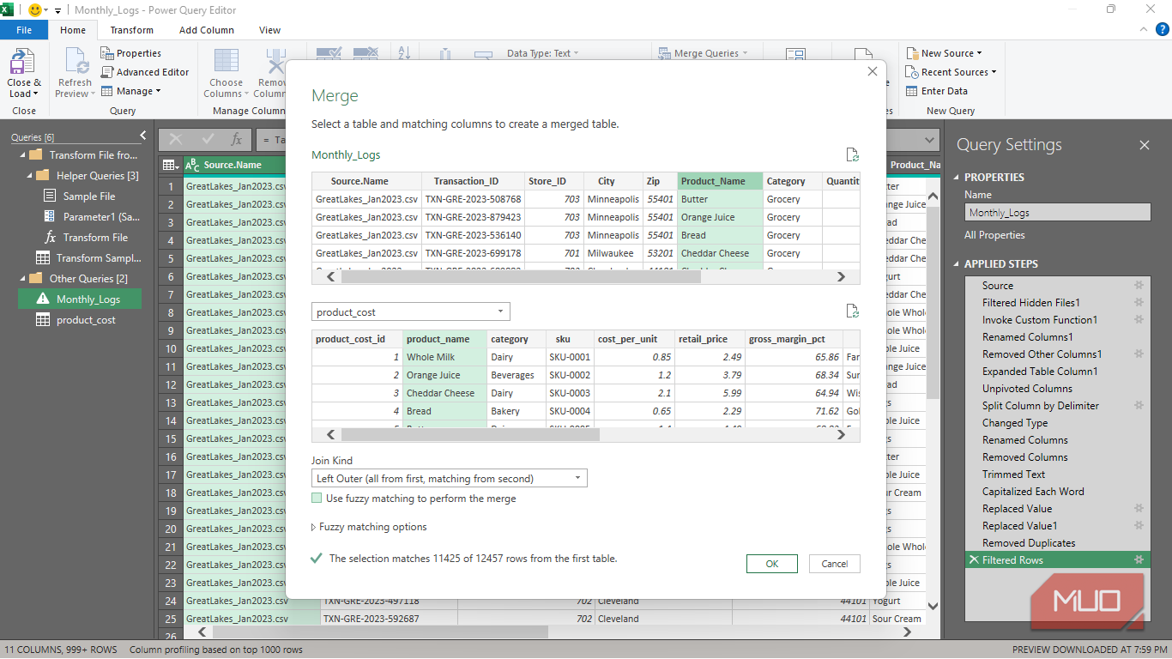Switch to the Add Column tab
This screenshot has width=1172, height=659.
click(207, 30)
